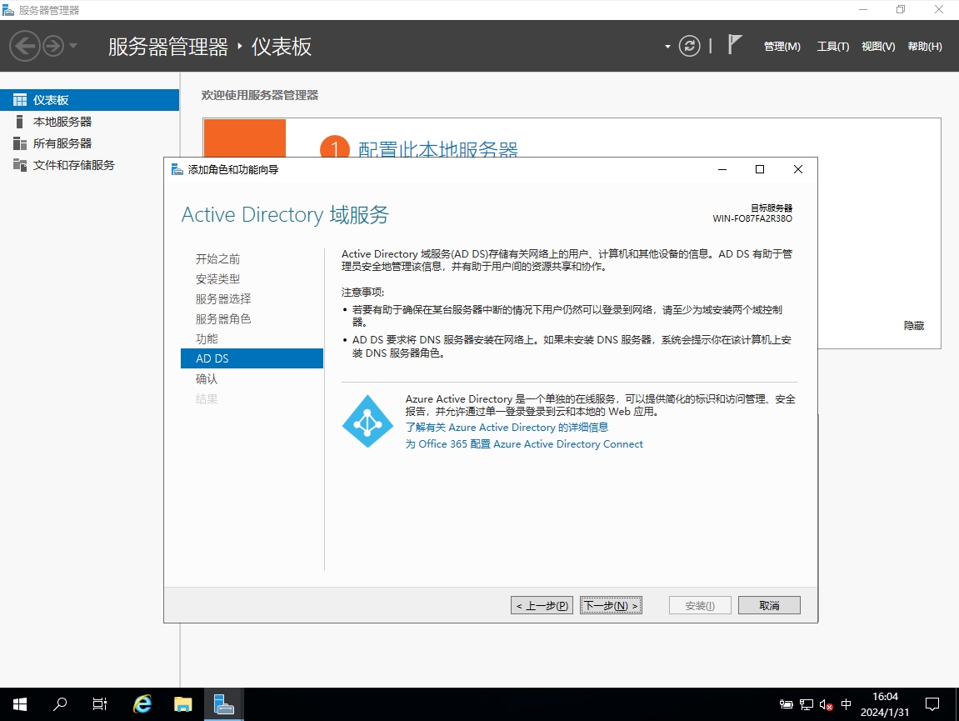Open Azure Active Directory 详细信息 link

[507, 428]
